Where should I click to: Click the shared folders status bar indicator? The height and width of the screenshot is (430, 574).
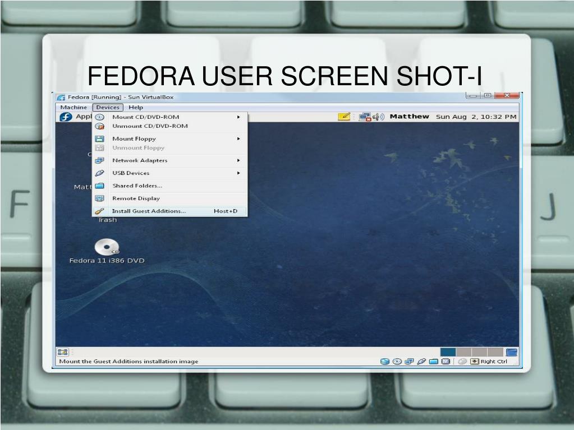point(433,361)
